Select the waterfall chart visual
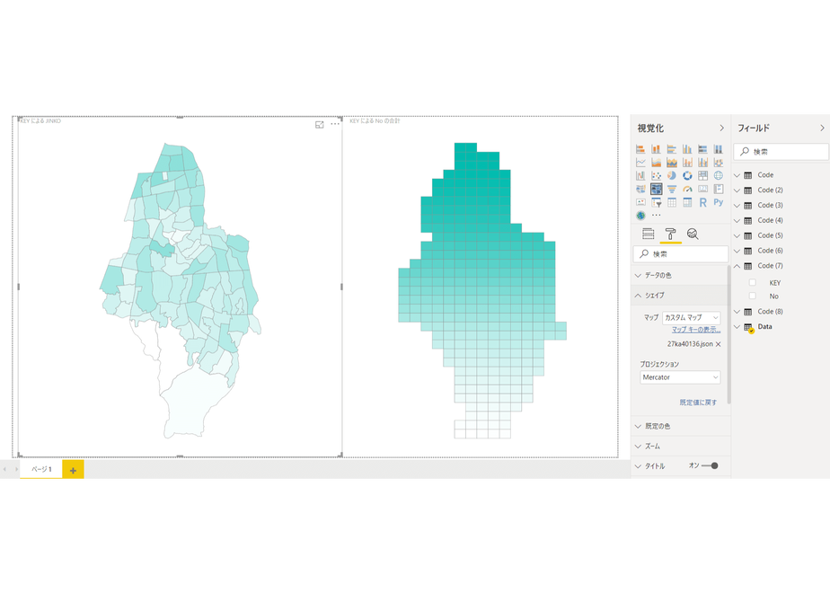Viewport: 830px width, 593px height. pos(640,175)
